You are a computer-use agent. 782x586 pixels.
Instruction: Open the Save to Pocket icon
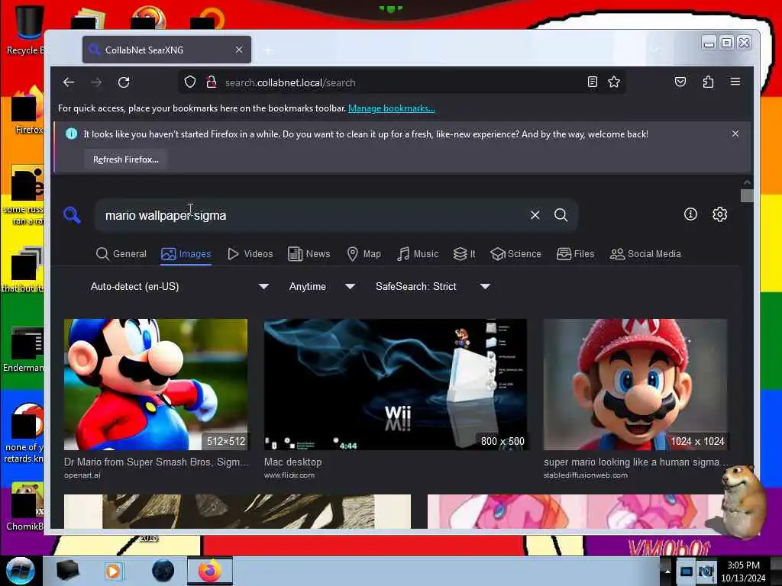coord(680,82)
